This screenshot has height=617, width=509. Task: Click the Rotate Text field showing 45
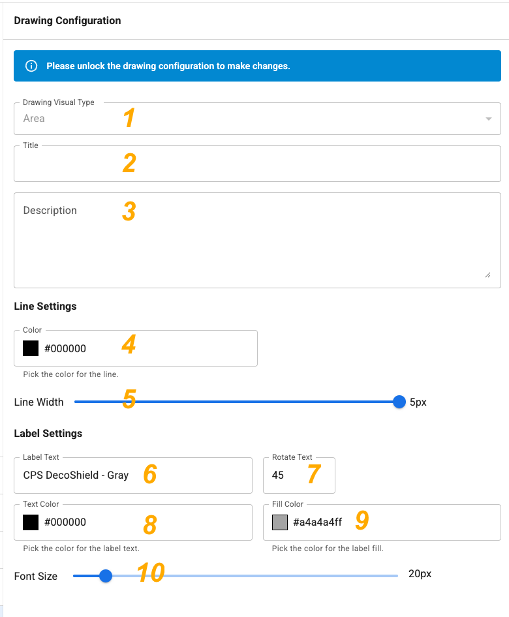pyautogui.click(x=299, y=475)
